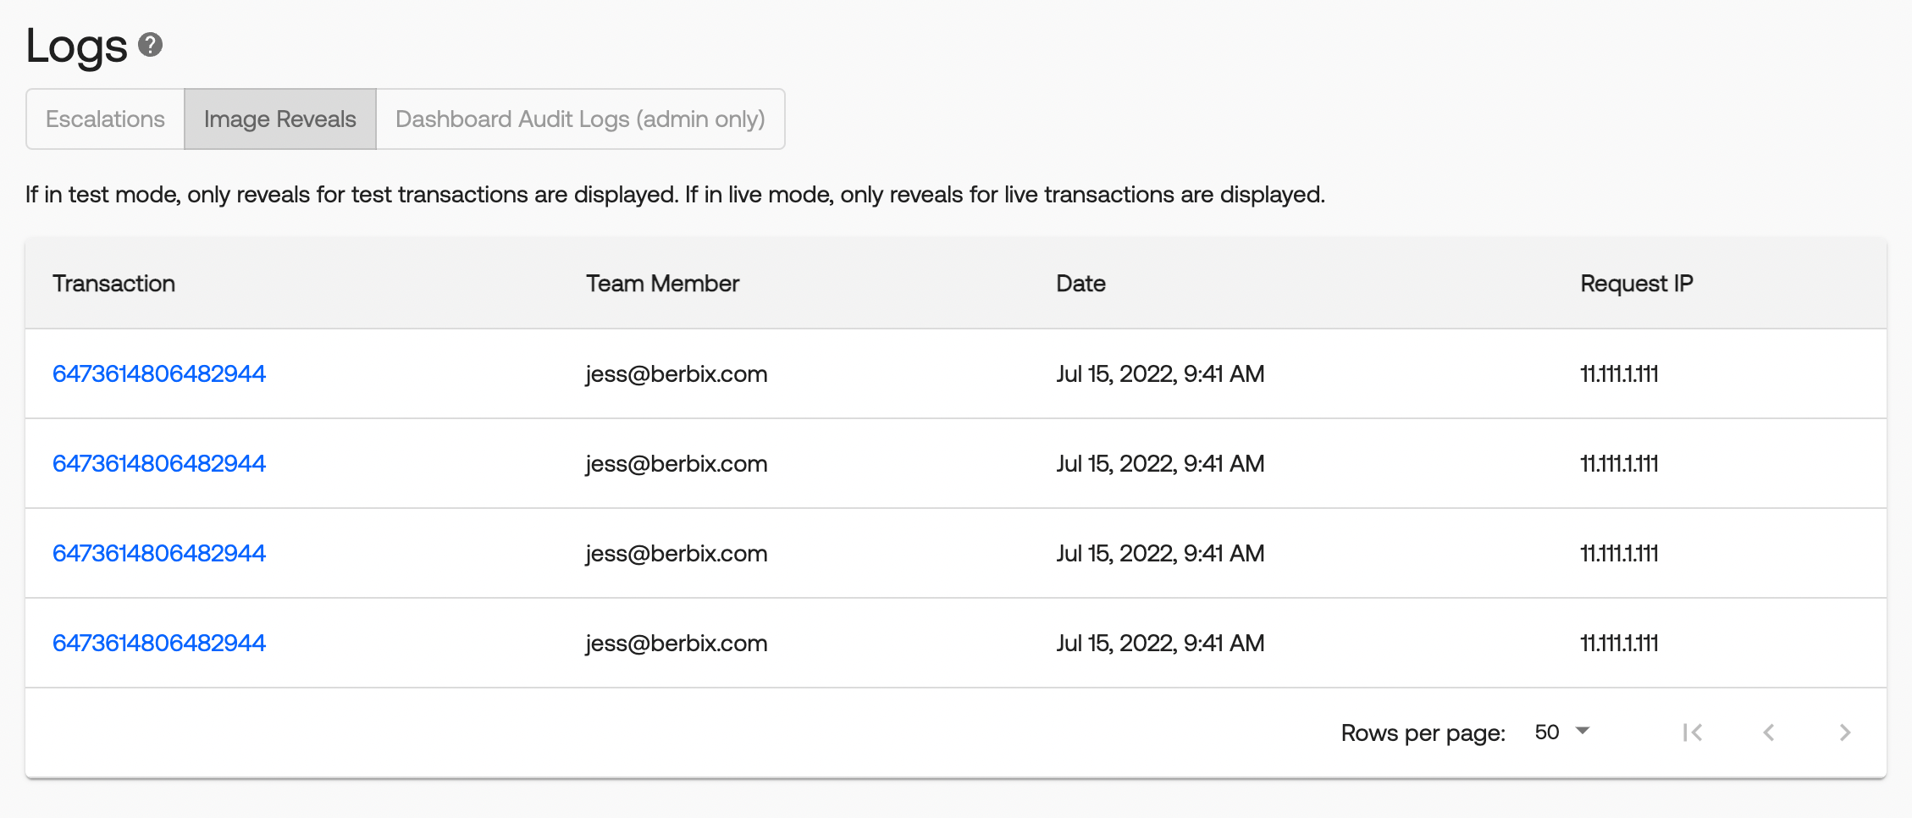Click the team member email in the first row
Viewport: 1912px width, 818px height.
coord(677,373)
